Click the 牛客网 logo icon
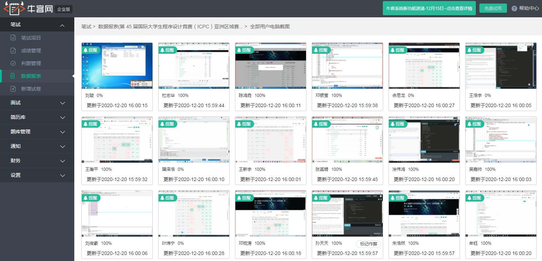The image size is (542, 261). (x=13, y=8)
